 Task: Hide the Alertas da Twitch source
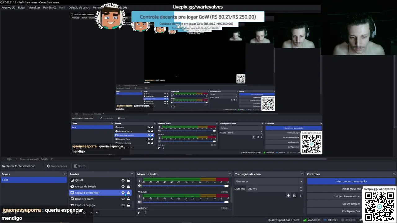123,186
